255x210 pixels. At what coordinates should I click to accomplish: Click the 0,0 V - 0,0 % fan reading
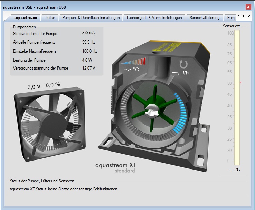(x=44, y=86)
